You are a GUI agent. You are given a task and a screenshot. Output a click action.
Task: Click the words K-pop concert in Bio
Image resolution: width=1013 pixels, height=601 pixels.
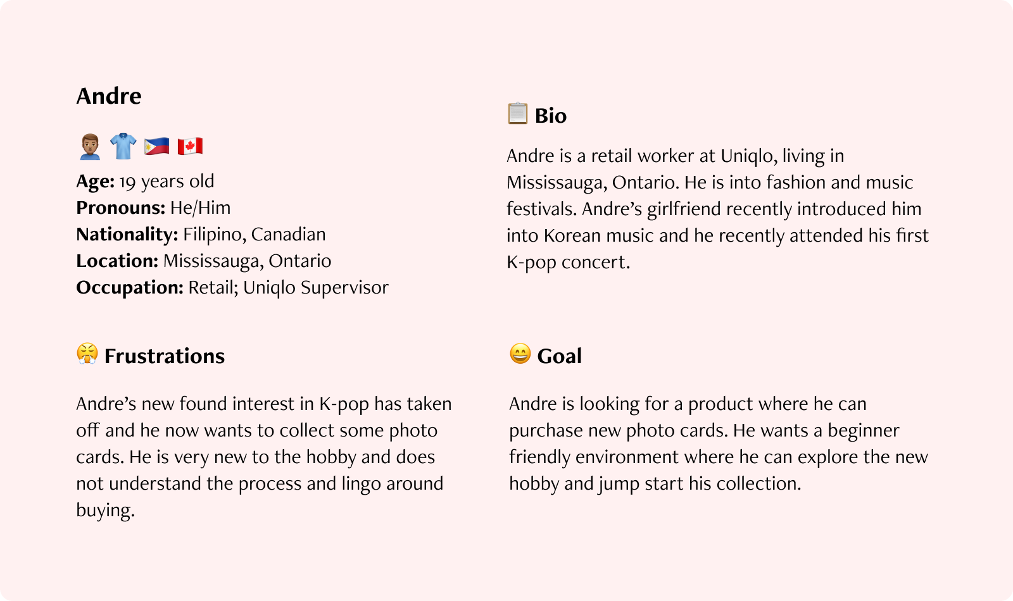[x=569, y=262]
